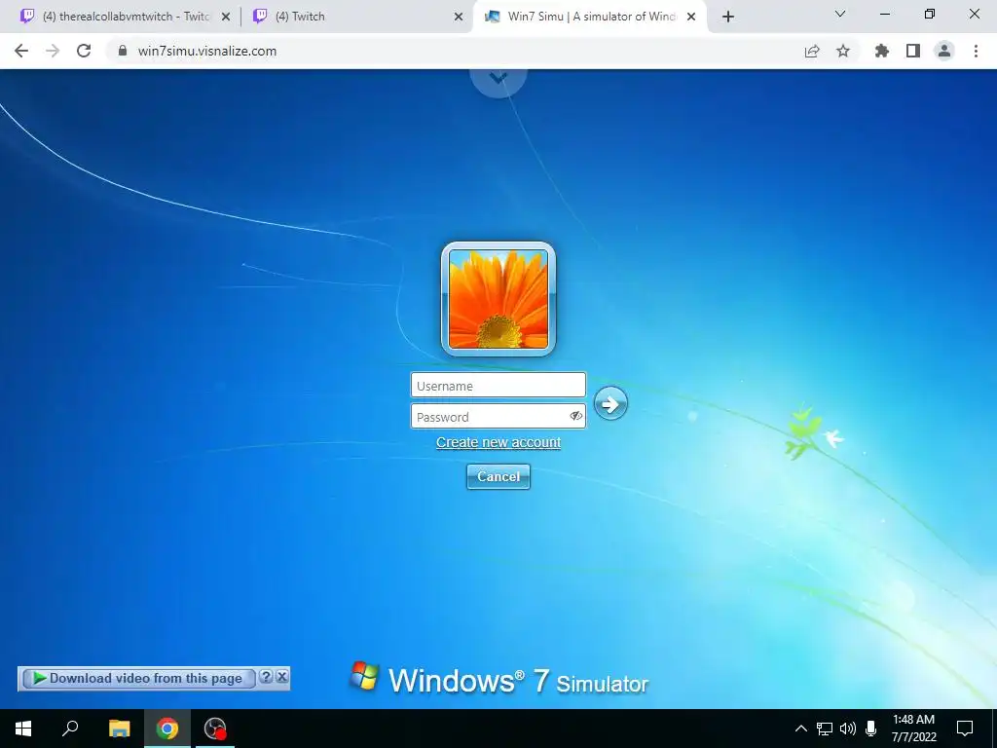View site security lock info
The width and height of the screenshot is (997, 748).
pyautogui.click(x=123, y=51)
